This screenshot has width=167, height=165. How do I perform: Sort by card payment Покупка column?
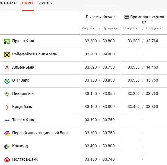pos(131,28)
